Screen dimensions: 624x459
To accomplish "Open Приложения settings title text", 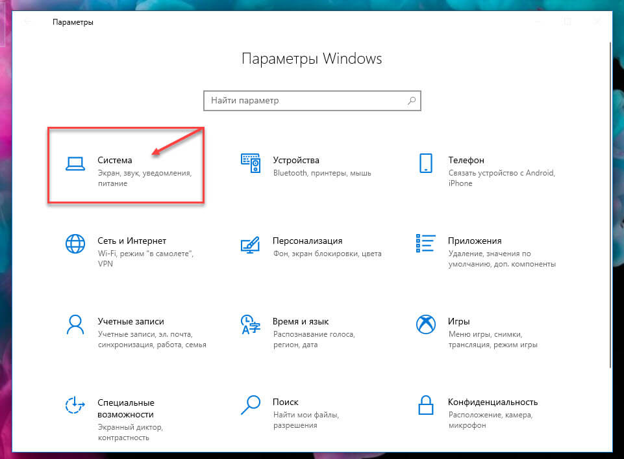I will 475,241.
